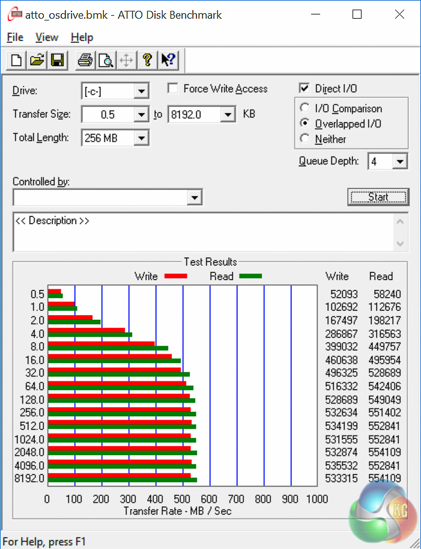Image resolution: width=421 pixels, height=549 pixels.
Task: Select Overlapped I/O radio option
Action: point(305,123)
